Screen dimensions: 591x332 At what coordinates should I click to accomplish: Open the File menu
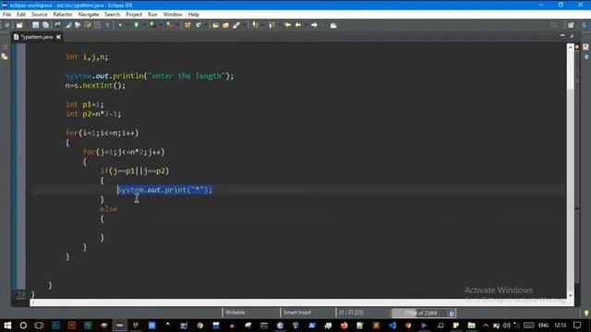pyautogui.click(x=6, y=15)
